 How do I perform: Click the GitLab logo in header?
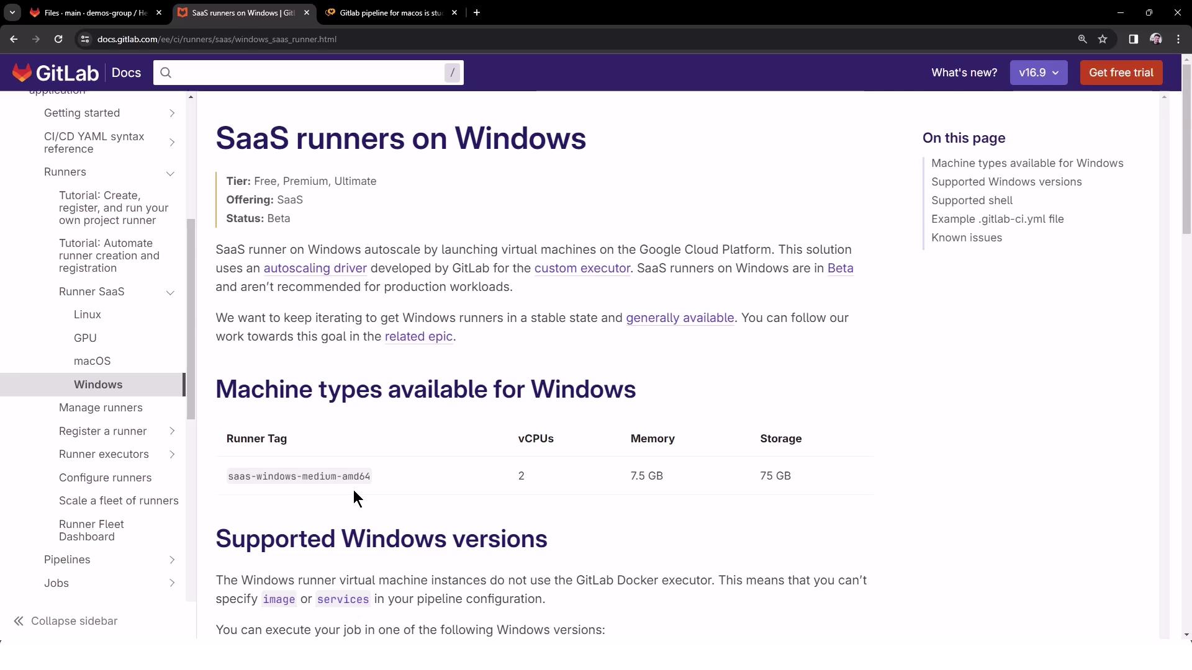point(55,73)
